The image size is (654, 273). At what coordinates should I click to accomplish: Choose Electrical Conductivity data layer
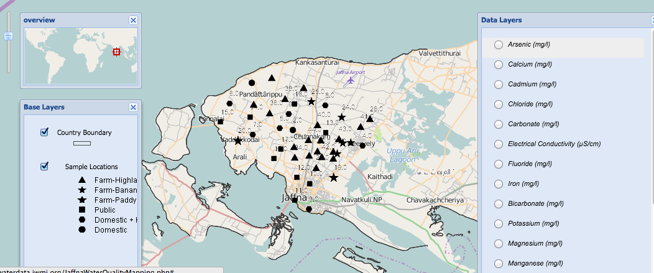pos(498,144)
